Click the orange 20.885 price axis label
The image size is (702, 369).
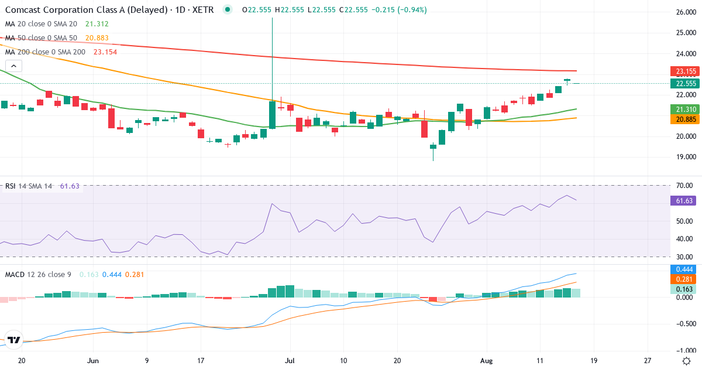pos(685,119)
